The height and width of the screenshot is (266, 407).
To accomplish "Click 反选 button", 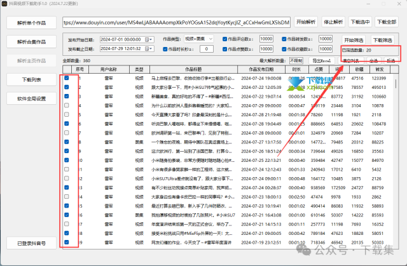I will click(391, 61).
